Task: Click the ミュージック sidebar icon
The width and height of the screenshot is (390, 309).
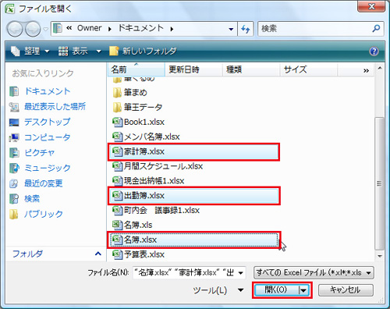Action: pos(14,168)
